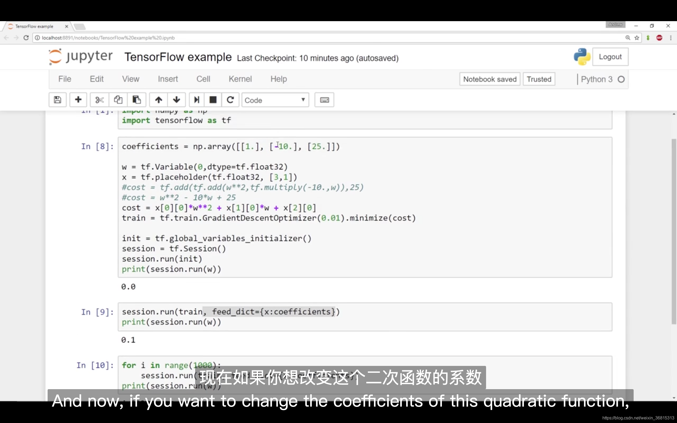Image resolution: width=677 pixels, height=423 pixels.
Task: Click the page vertical scrollbar thumb
Action: pos(674,231)
